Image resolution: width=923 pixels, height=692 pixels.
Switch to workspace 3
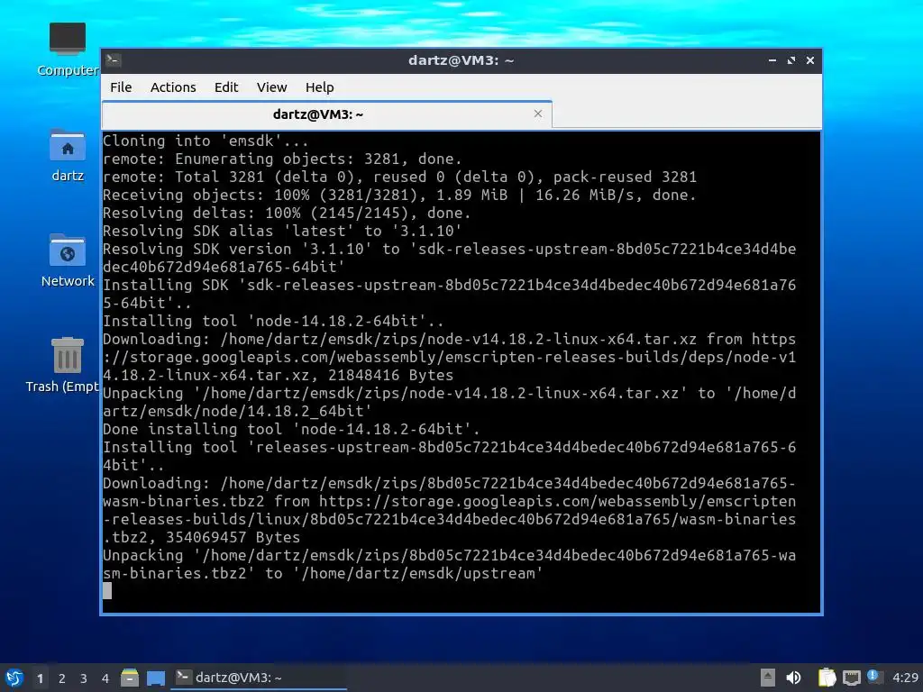(84, 678)
